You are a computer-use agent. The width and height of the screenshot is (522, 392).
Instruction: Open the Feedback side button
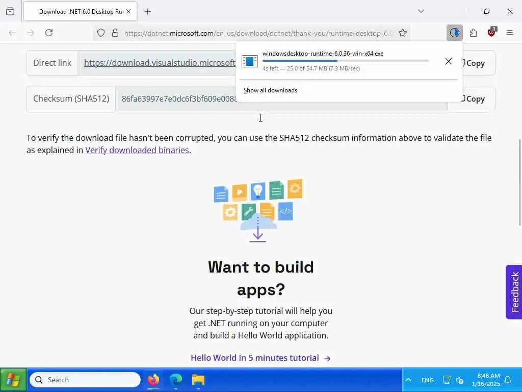514,292
